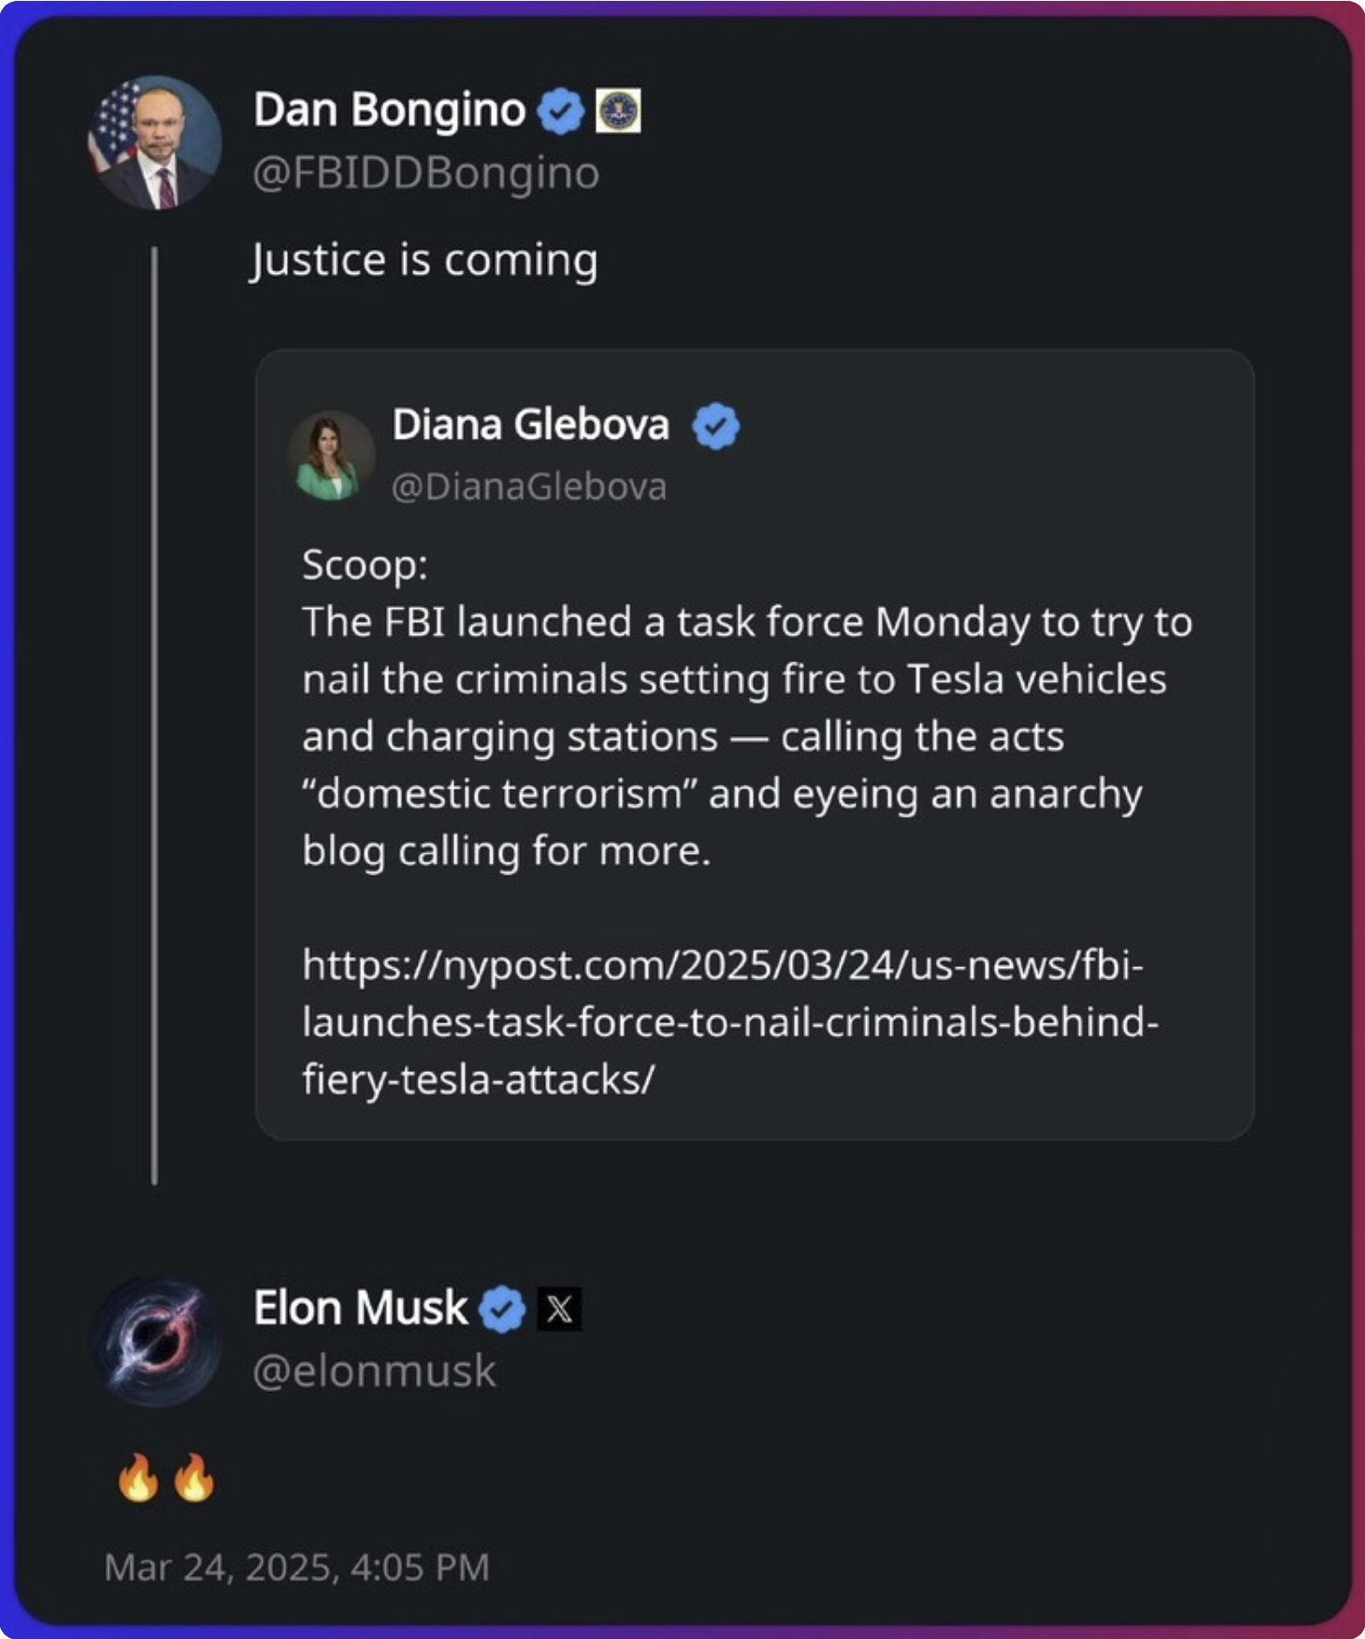1365x1639 pixels.
Task: Click the verified badge beside Dan Bongino
Action: pyautogui.click(x=560, y=111)
